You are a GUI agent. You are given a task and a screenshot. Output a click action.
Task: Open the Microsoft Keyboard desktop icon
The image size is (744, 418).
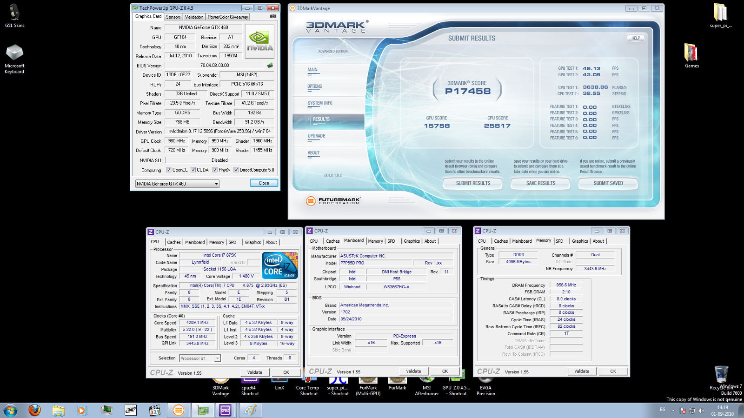pyautogui.click(x=14, y=59)
